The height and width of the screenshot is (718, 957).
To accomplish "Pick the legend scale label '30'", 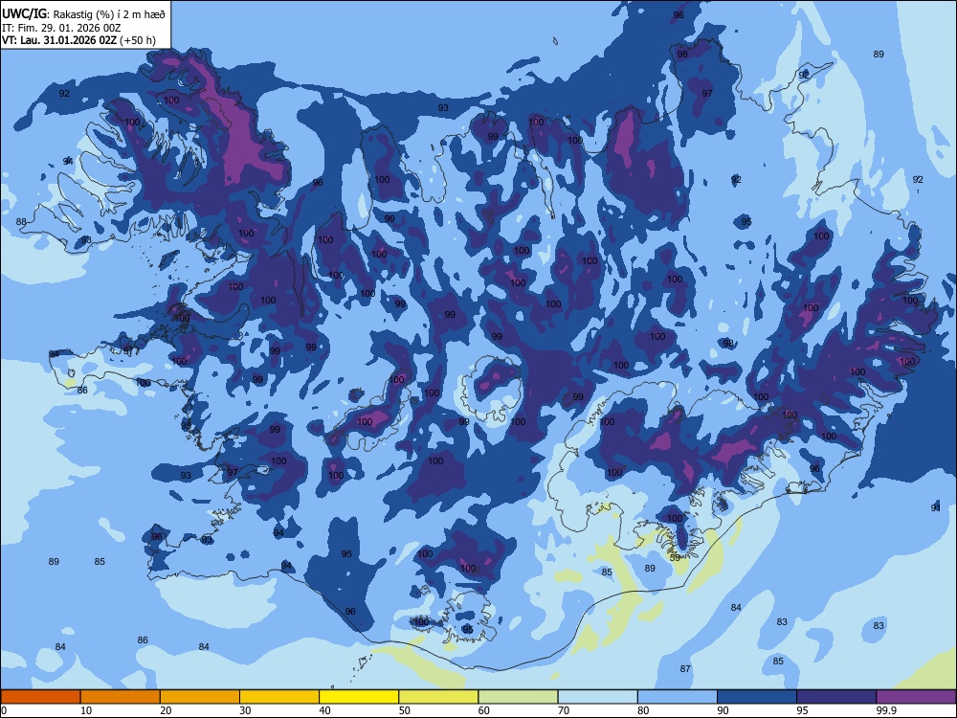I will 245,710.
